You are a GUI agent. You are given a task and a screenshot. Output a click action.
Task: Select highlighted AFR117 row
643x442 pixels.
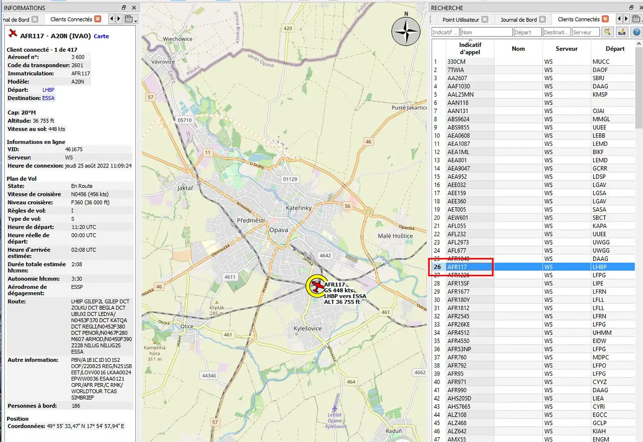pyautogui.click(x=533, y=267)
